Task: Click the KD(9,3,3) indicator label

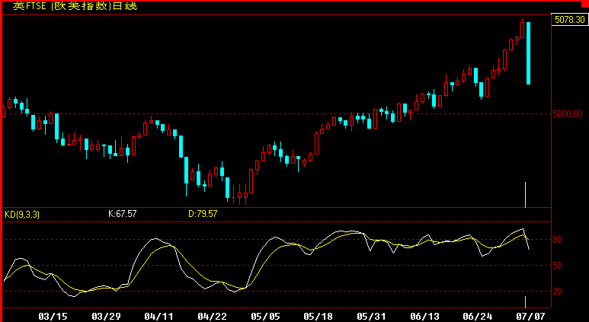Action: [x=22, y=215]
